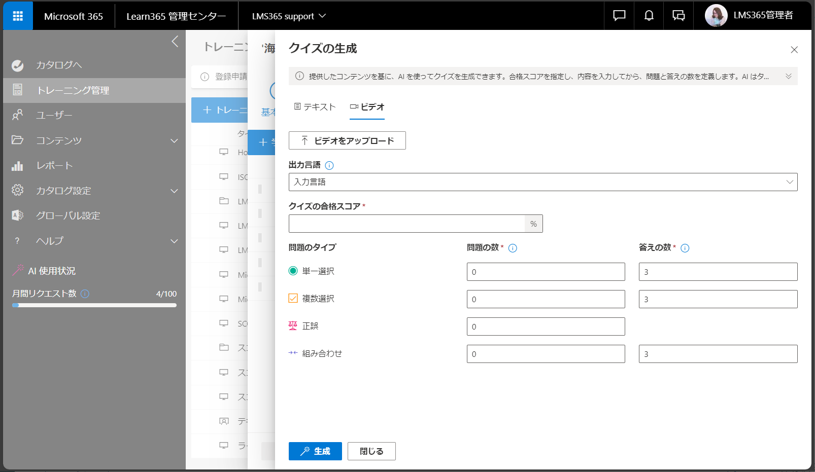Click the AI 使用状況 wand icon
815x472 pixels.
[18, 270]
